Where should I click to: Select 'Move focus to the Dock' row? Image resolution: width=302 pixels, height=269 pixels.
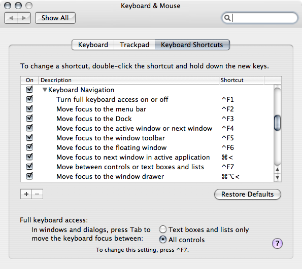tap(147, 119)
